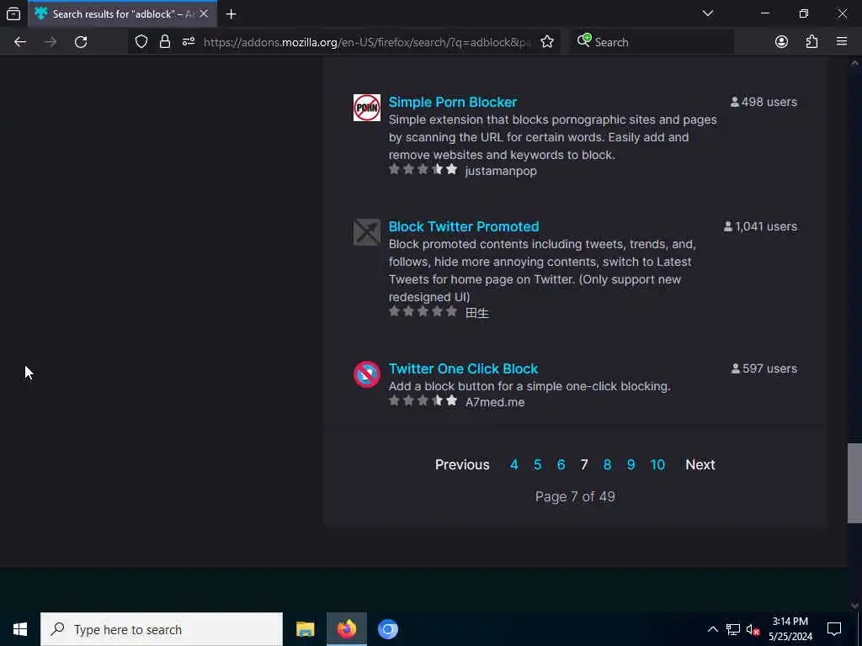Viewport: 862px width, 646px height.
Task: Click the vertical scrollbar thumb
Action: click(x=854, y=484)
